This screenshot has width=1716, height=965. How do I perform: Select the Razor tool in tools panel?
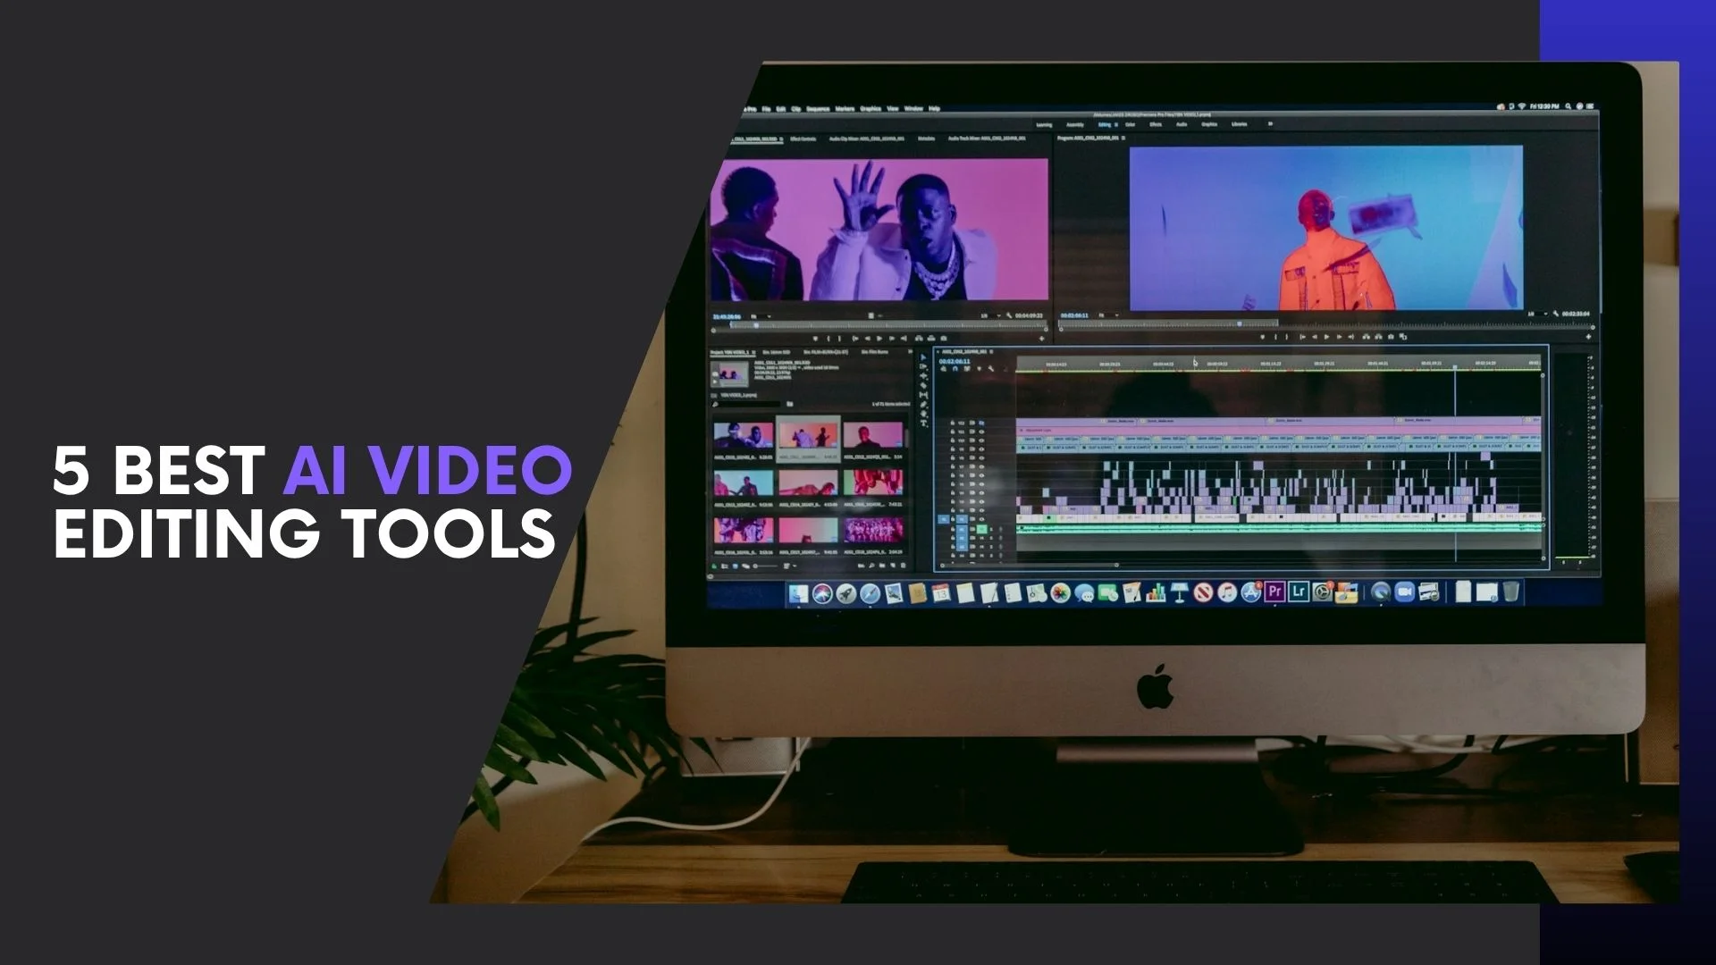[923, 386]
